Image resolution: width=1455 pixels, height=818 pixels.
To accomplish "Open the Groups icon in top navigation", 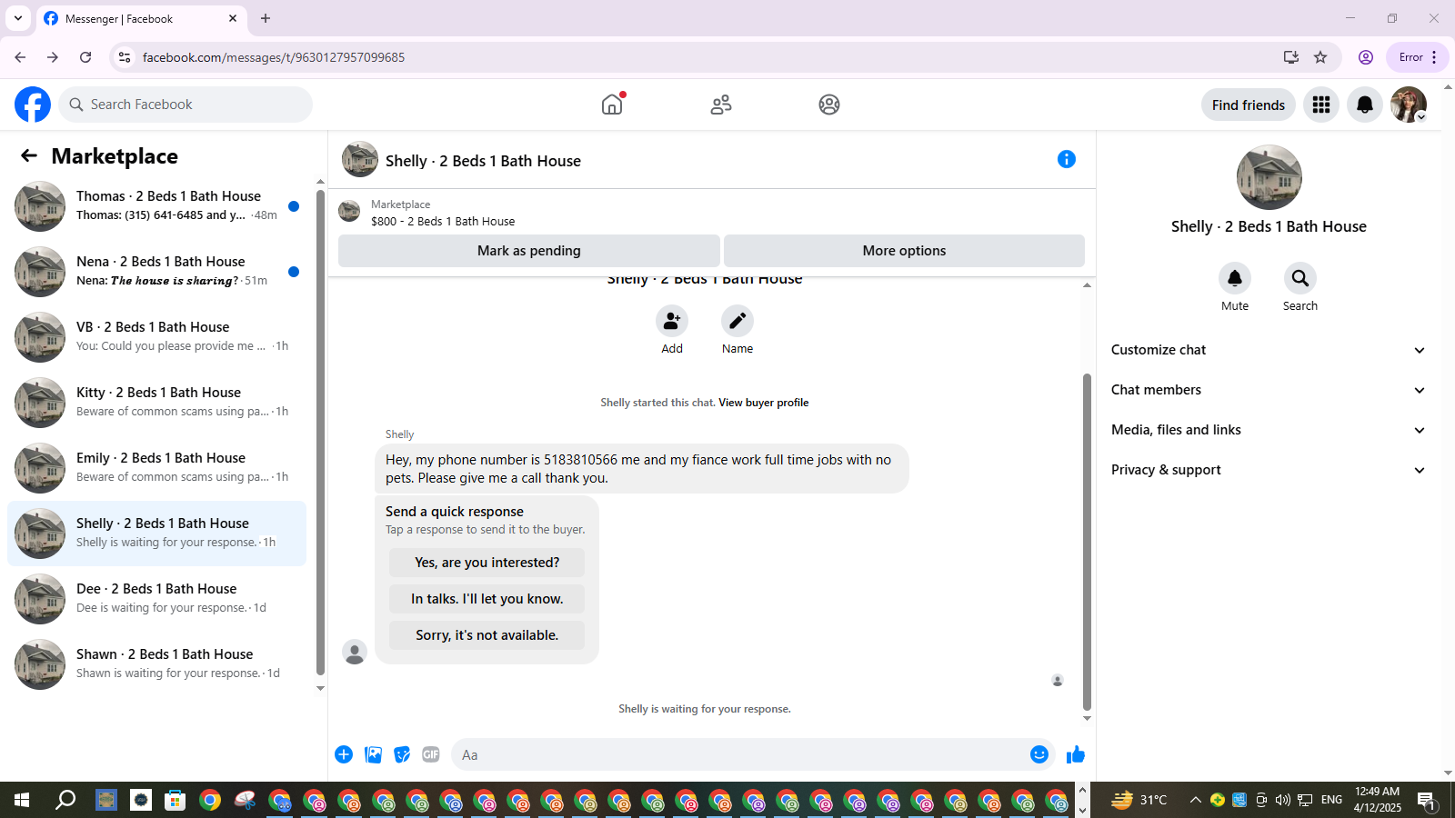I will coord(829,105).
